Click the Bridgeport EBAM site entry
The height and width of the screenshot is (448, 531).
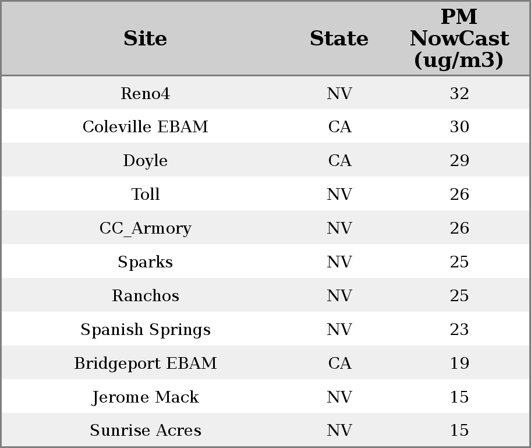145,363
